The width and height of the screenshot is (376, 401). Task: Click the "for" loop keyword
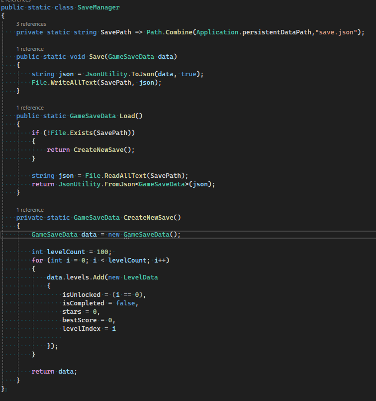[x=37, y=261]
